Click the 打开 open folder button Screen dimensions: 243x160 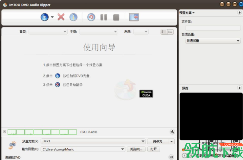point(154,149)
